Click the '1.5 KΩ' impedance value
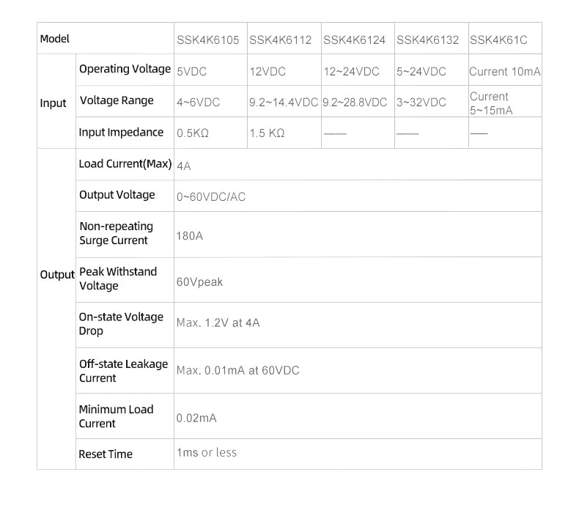Screen dimensions: 579x516 (x=267, y=133)
